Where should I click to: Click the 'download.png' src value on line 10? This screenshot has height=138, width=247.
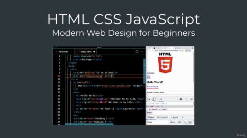[94, 76]
